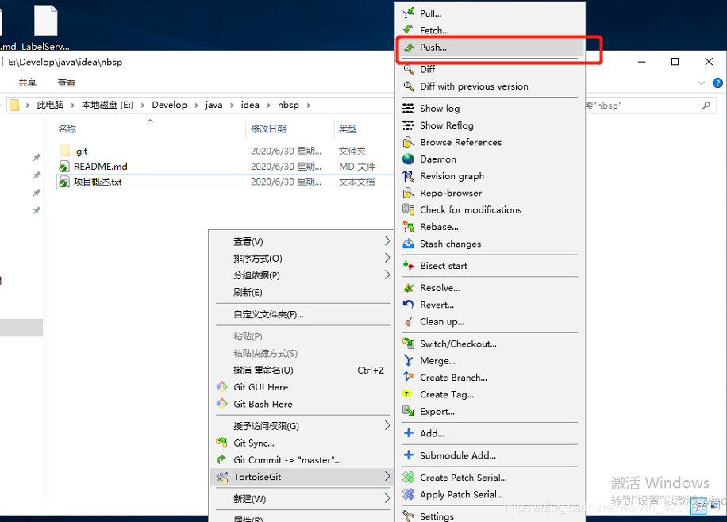Viewport: 727px width, 522px height.
Task: Open the 共享 ribbon tab
Action: 27,83
